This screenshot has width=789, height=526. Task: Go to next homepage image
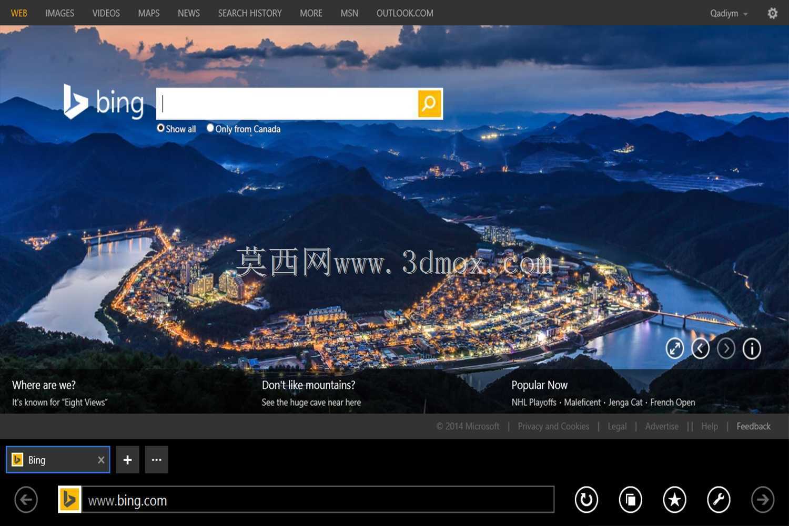click(x=726, y=348)
